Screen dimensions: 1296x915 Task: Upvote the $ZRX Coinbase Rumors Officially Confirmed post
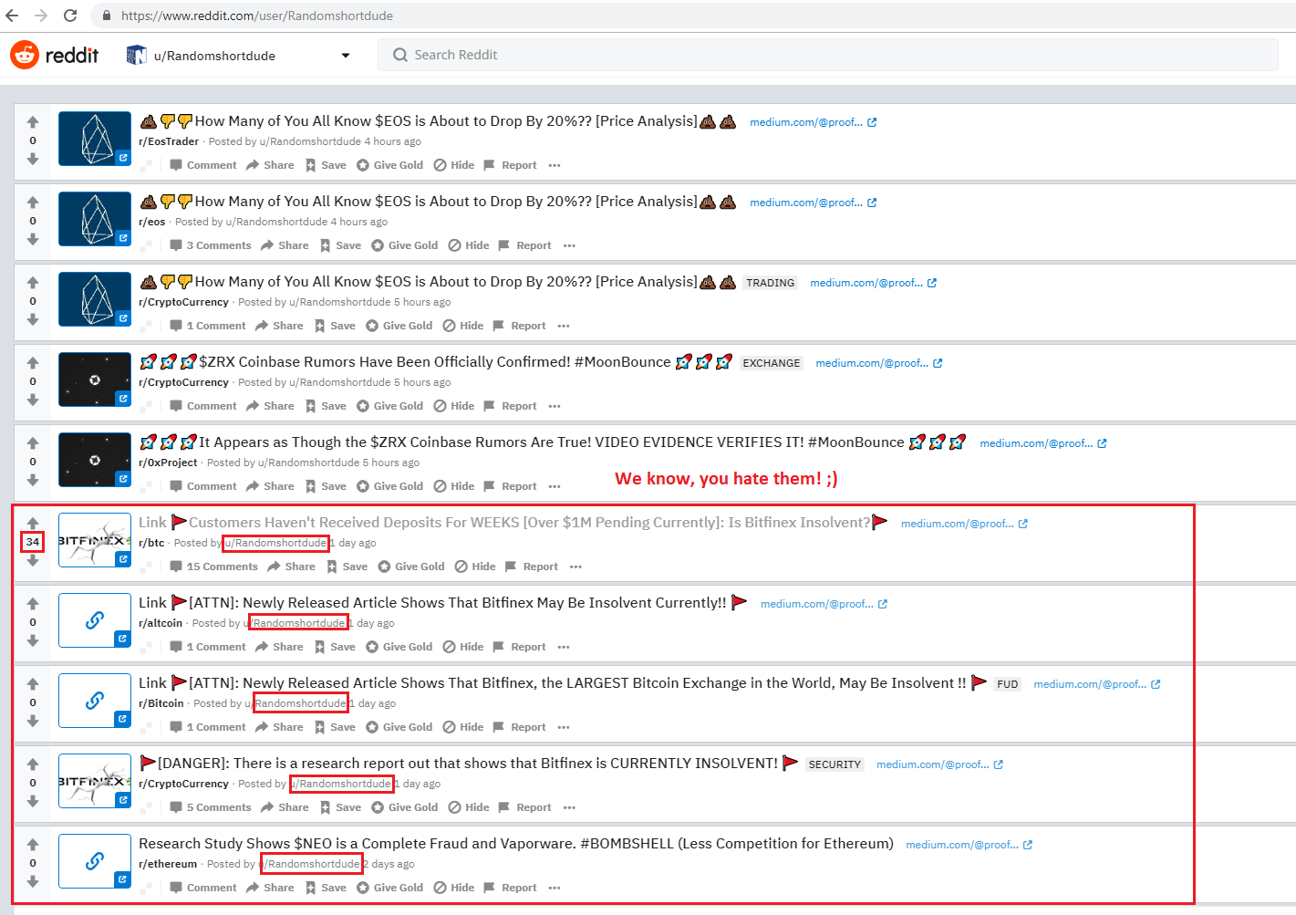[x=33, y=363]
